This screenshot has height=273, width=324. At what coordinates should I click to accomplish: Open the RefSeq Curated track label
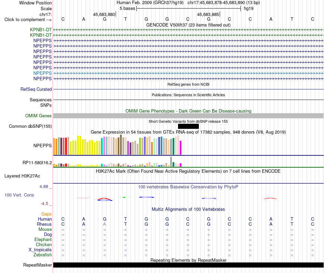tap(36, 89)
